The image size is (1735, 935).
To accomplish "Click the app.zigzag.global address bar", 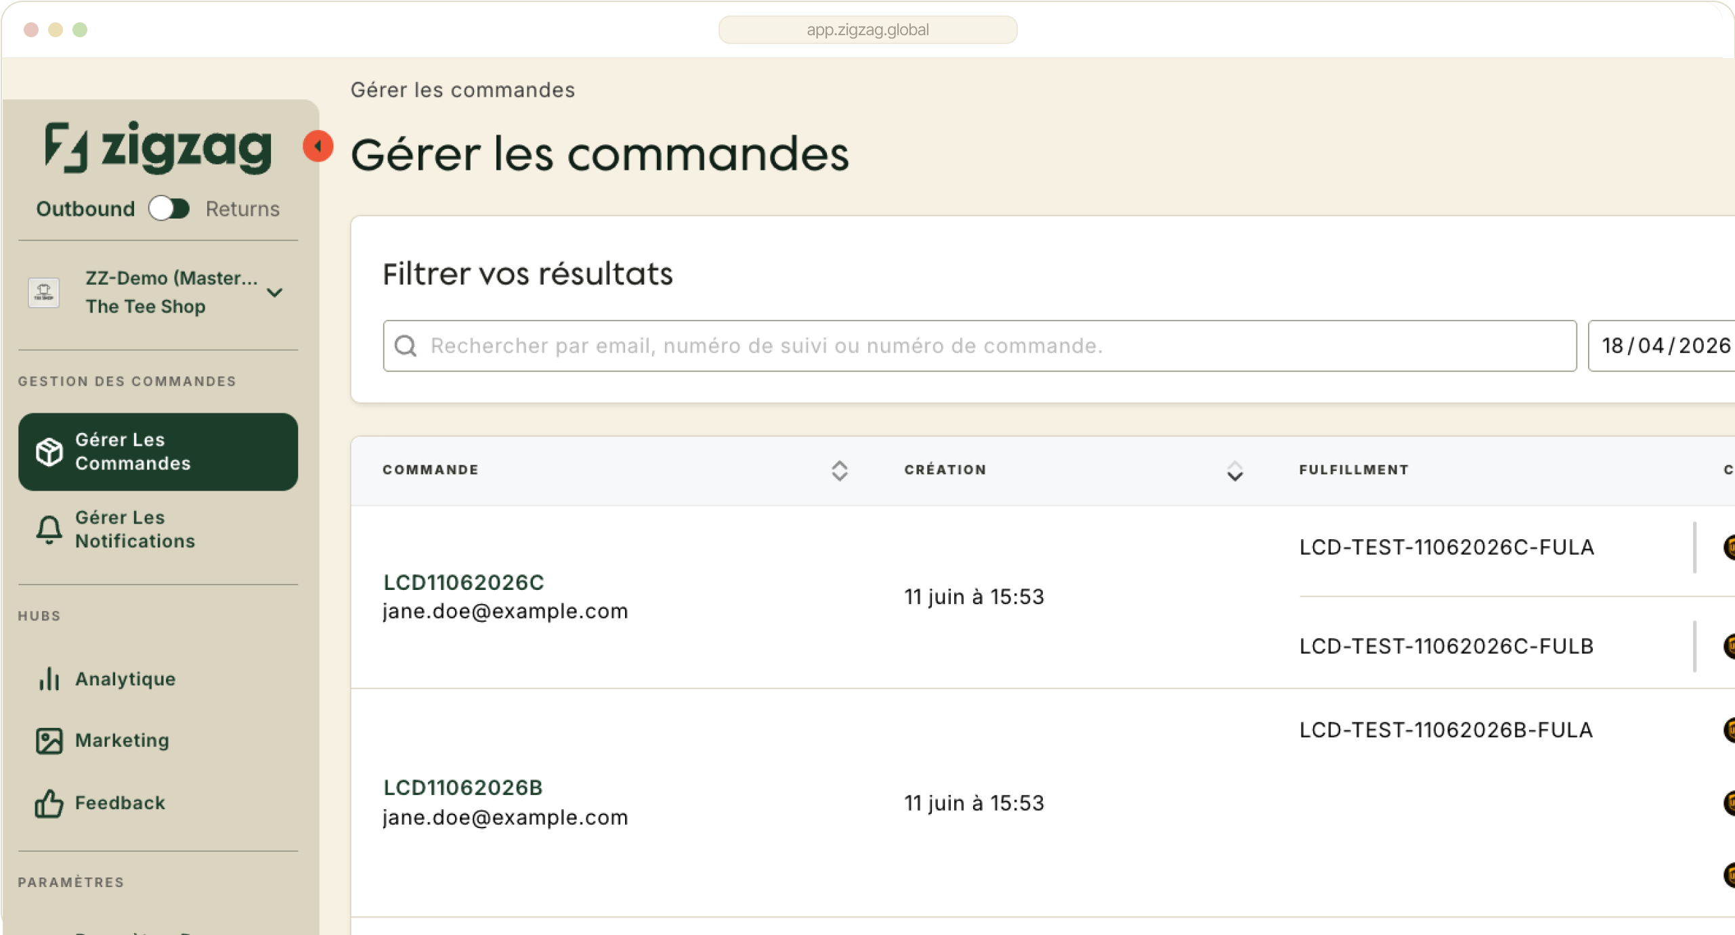I will 867,30.
